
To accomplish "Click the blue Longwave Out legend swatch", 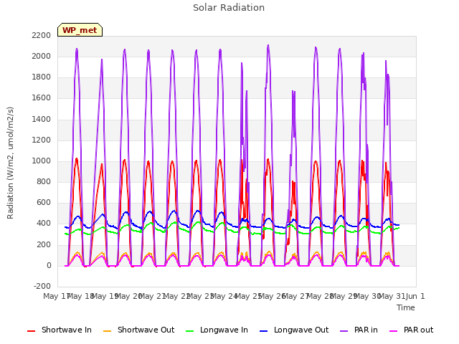I will tap(263, 331).
